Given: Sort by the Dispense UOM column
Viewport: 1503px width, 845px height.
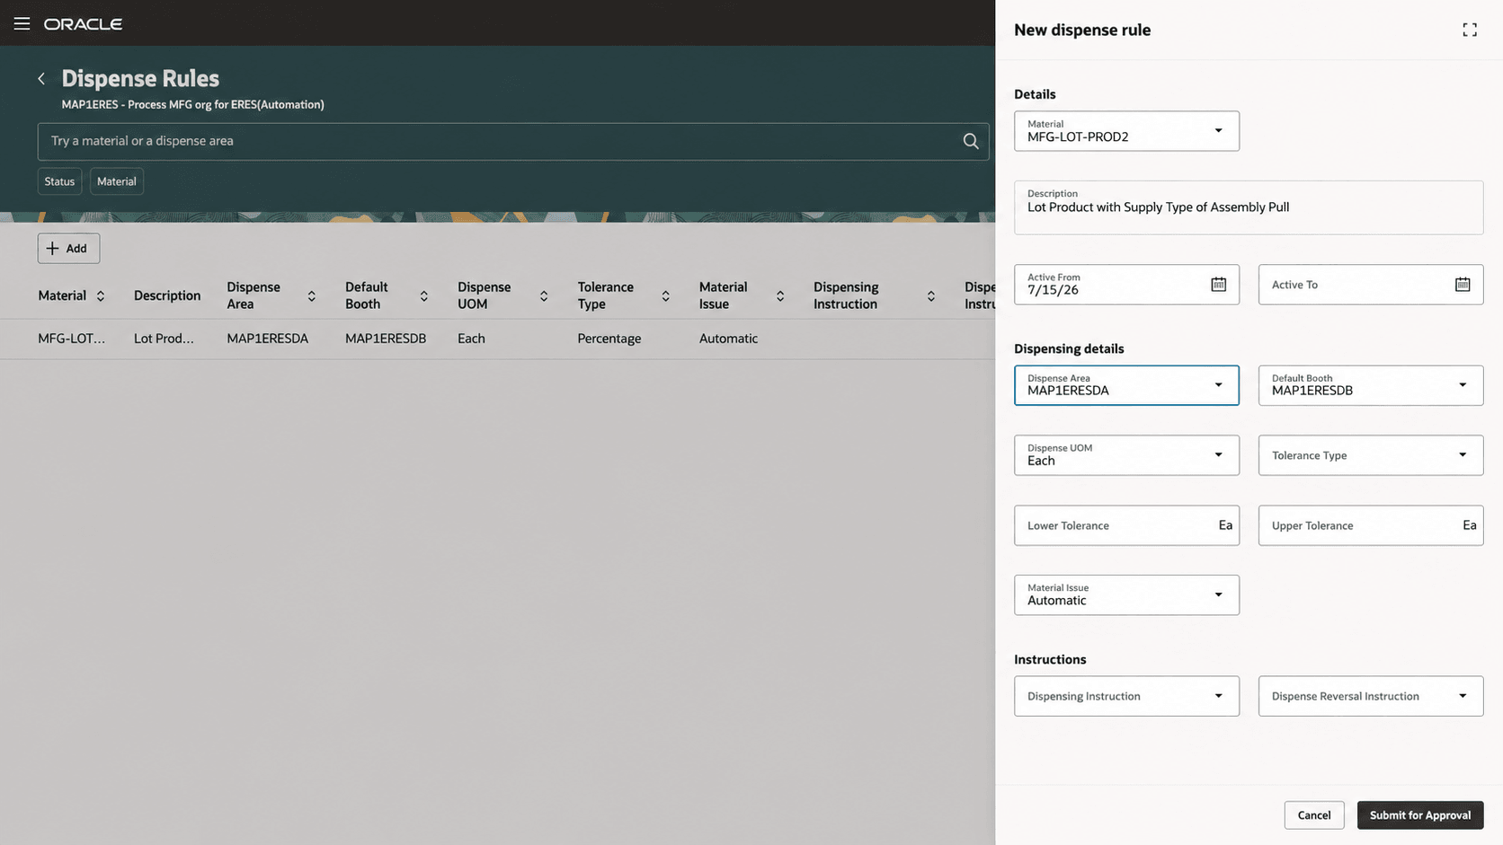Looking at the screenshot, I should coord(544,296).
